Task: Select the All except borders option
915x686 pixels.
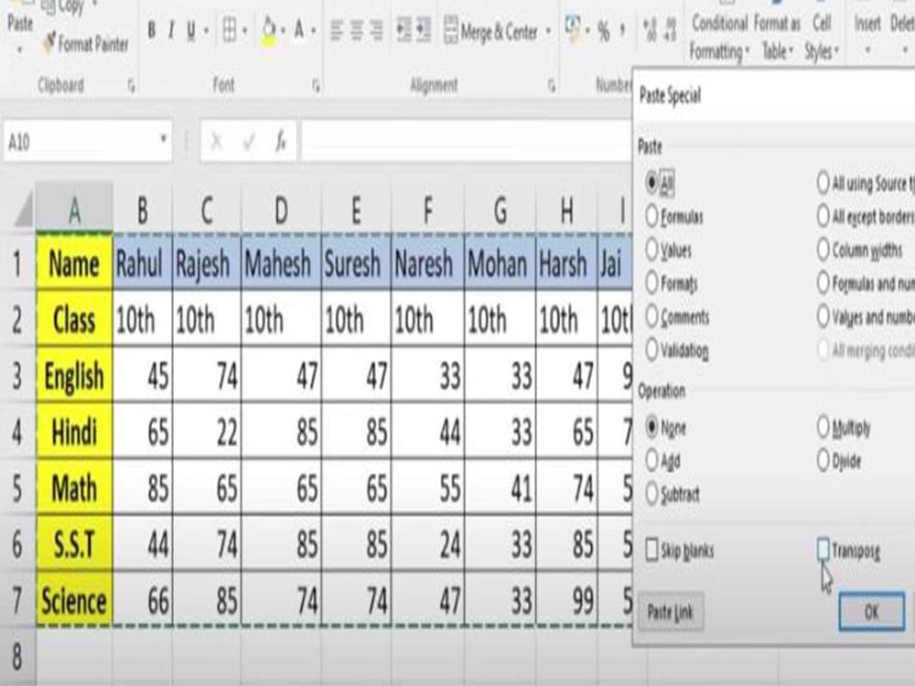Action: point(823,217)
